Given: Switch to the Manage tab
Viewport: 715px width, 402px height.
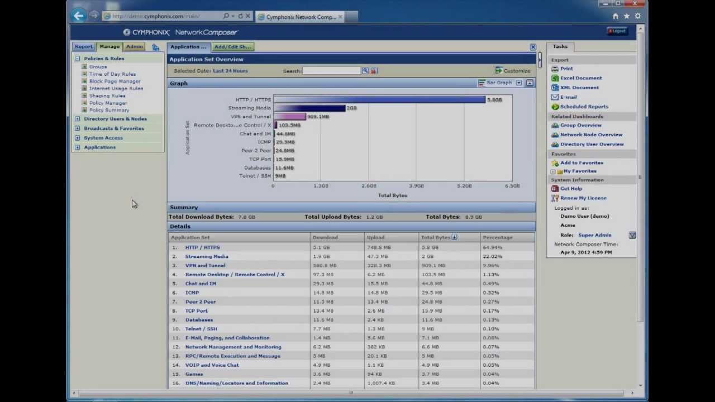Looking at the screenshot, I should click(x=109, y=47).
